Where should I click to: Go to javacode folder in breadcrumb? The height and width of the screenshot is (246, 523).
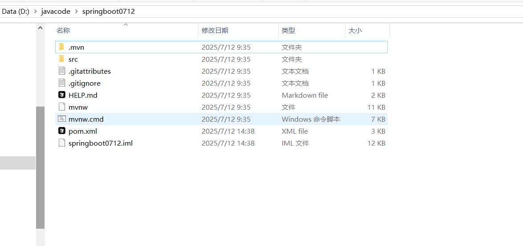56,12
